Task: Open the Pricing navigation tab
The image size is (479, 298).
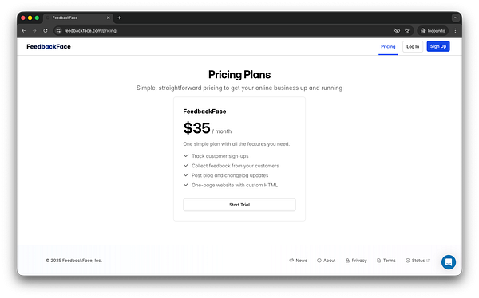Action: pyautogui.click(x=388, y=47)
